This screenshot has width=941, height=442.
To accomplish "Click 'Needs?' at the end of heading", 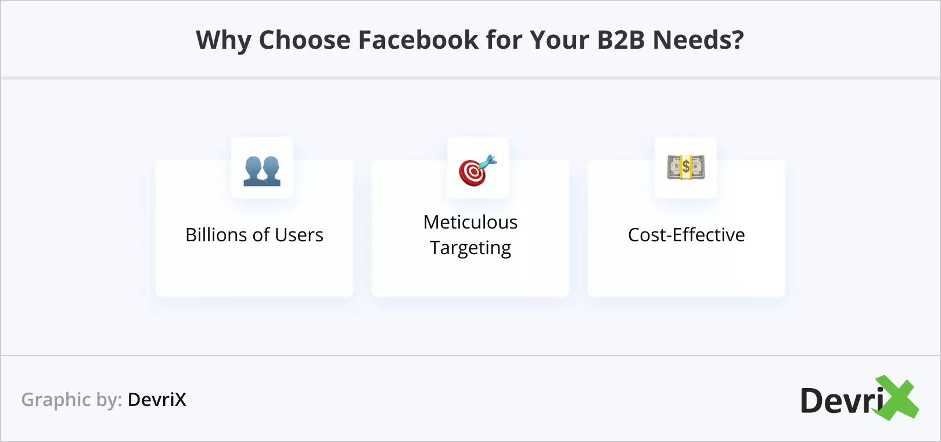I will 698,40.
